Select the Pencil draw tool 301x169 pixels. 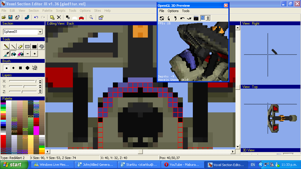point(6,47)
